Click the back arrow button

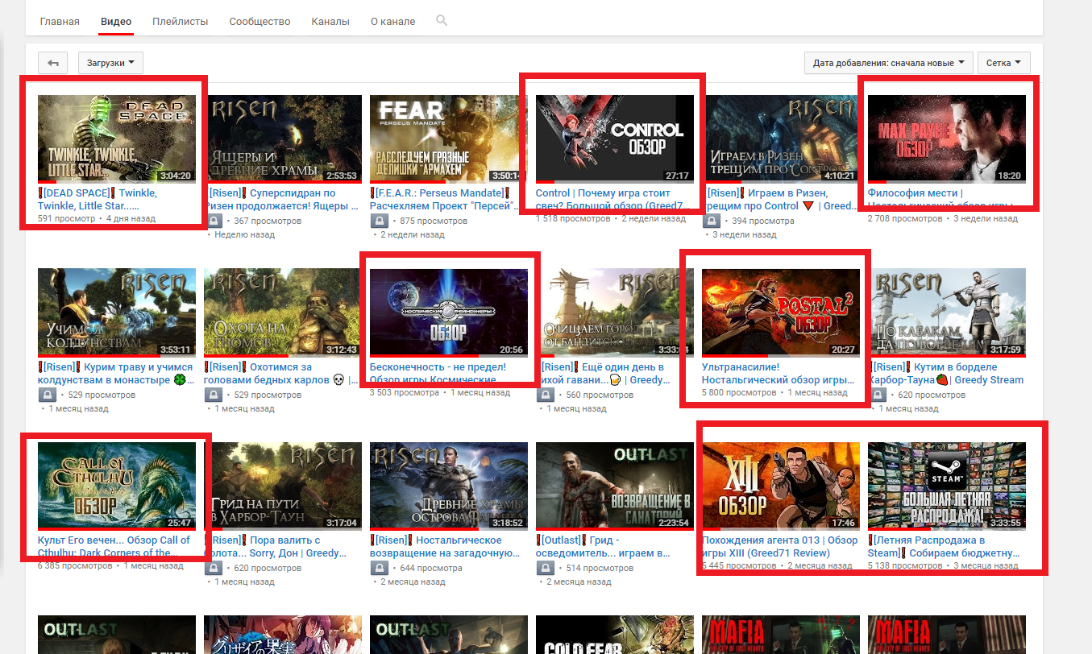54,63
